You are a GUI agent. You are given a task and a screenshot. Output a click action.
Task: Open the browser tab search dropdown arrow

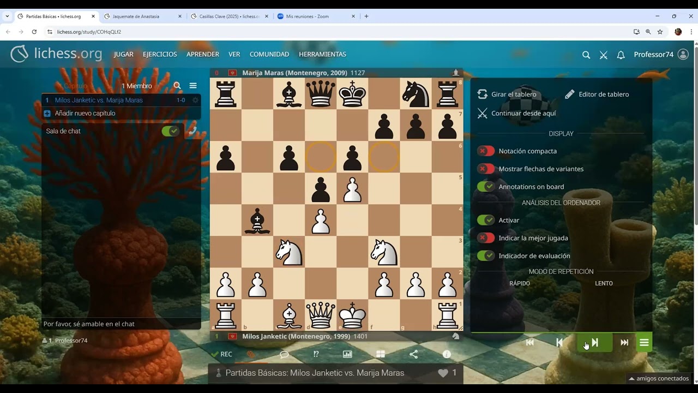coord(7,16)
